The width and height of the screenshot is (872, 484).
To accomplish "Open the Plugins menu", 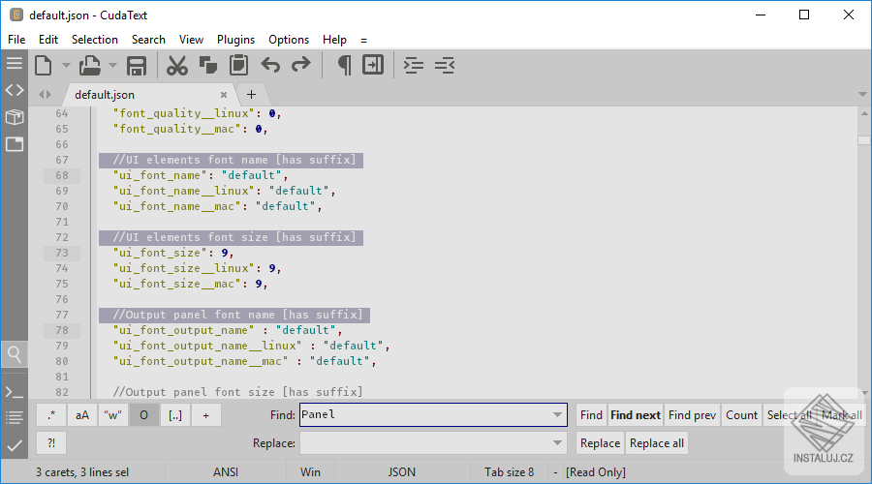I will [235, 40].
